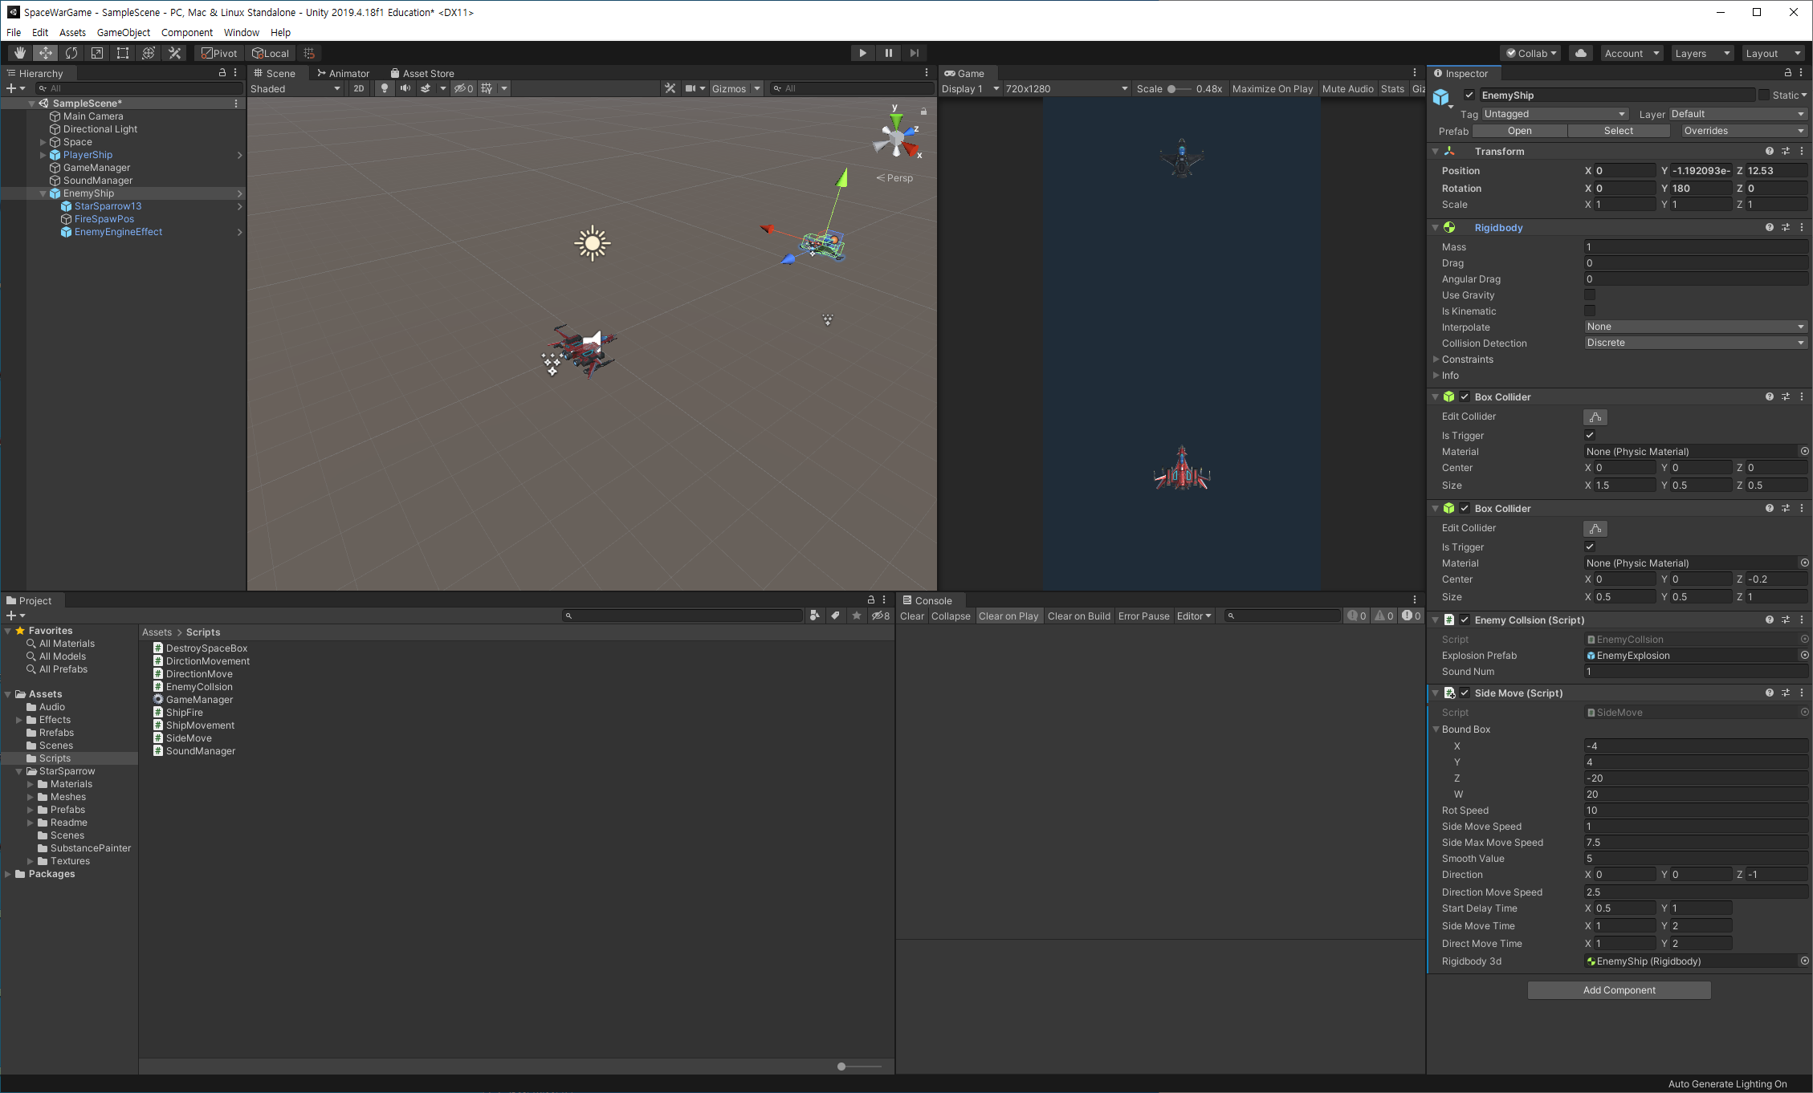The height and width of the screenshot is (1093, 1813).
Task: Collapse the EnemyShip hierarchy item
Action: tap(43, 193)
